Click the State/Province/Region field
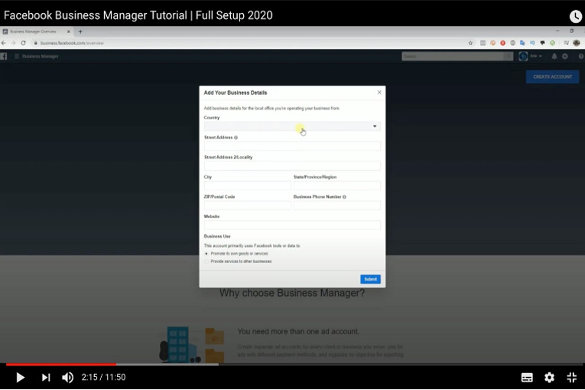This screenshot has width=585, height=390. [x=337, y=186]
